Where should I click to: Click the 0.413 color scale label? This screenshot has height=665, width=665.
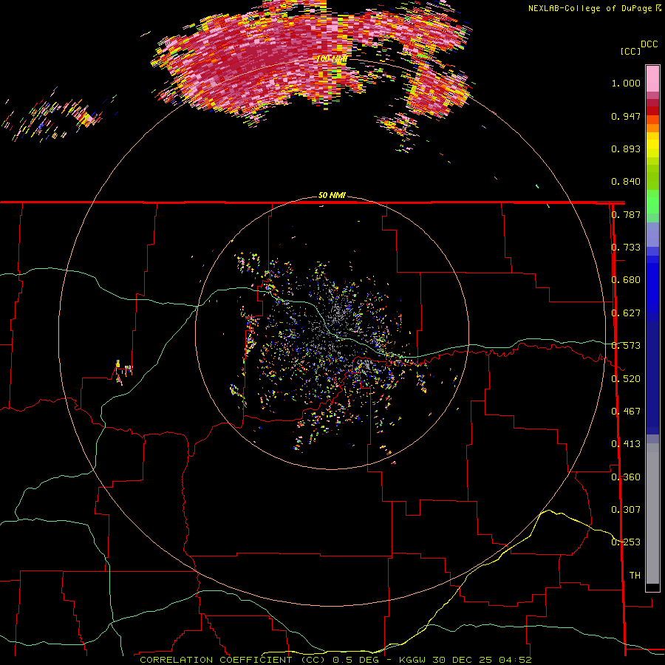tap(626, 444)
